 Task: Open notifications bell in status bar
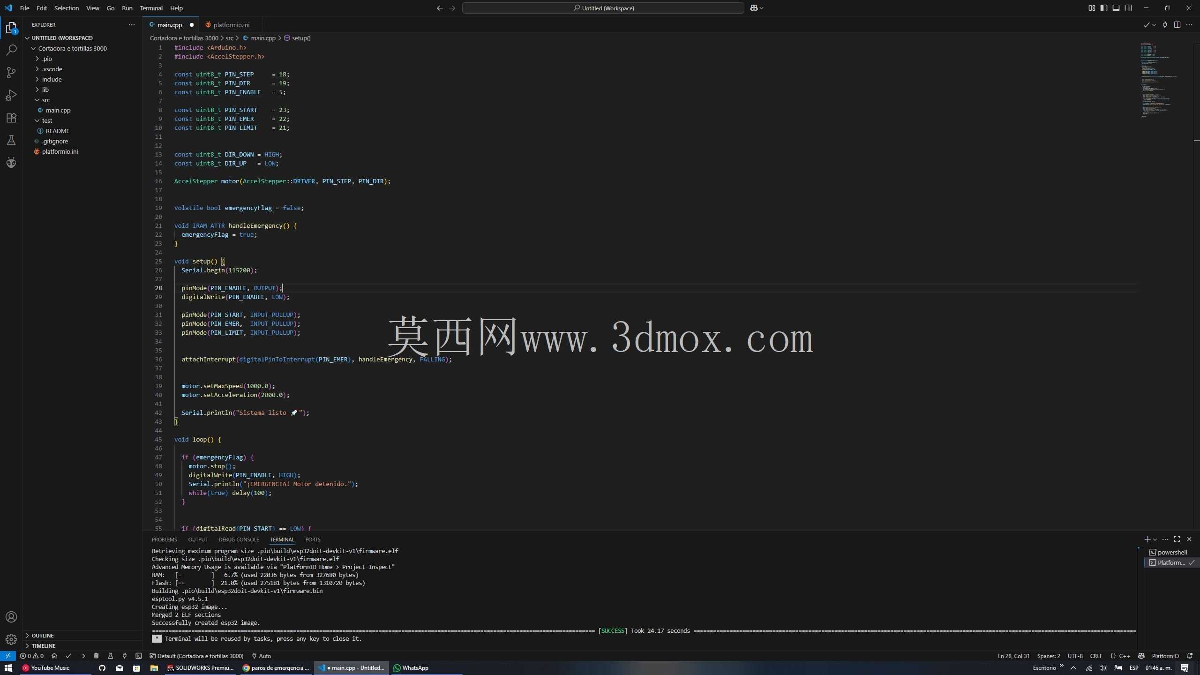(1190, 656)
